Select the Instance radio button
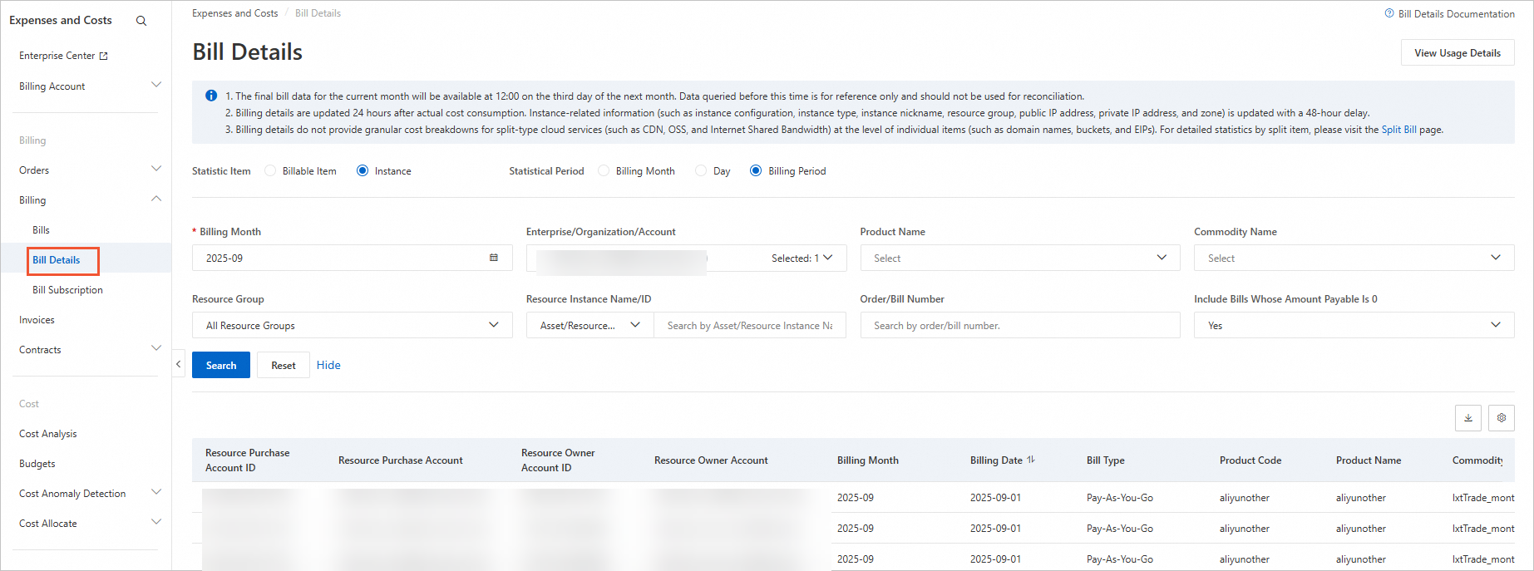 pos(363,170)
